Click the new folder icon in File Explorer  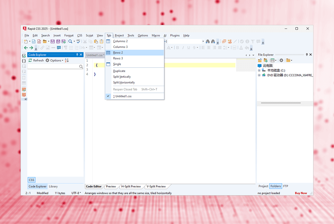click(265, 60)
